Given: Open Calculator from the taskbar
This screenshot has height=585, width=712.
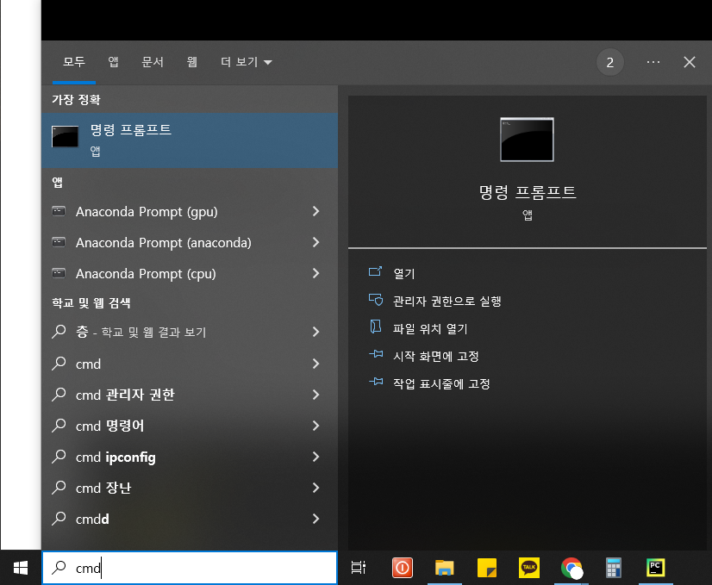Looking at the screenshot, I should click(614, 568).
